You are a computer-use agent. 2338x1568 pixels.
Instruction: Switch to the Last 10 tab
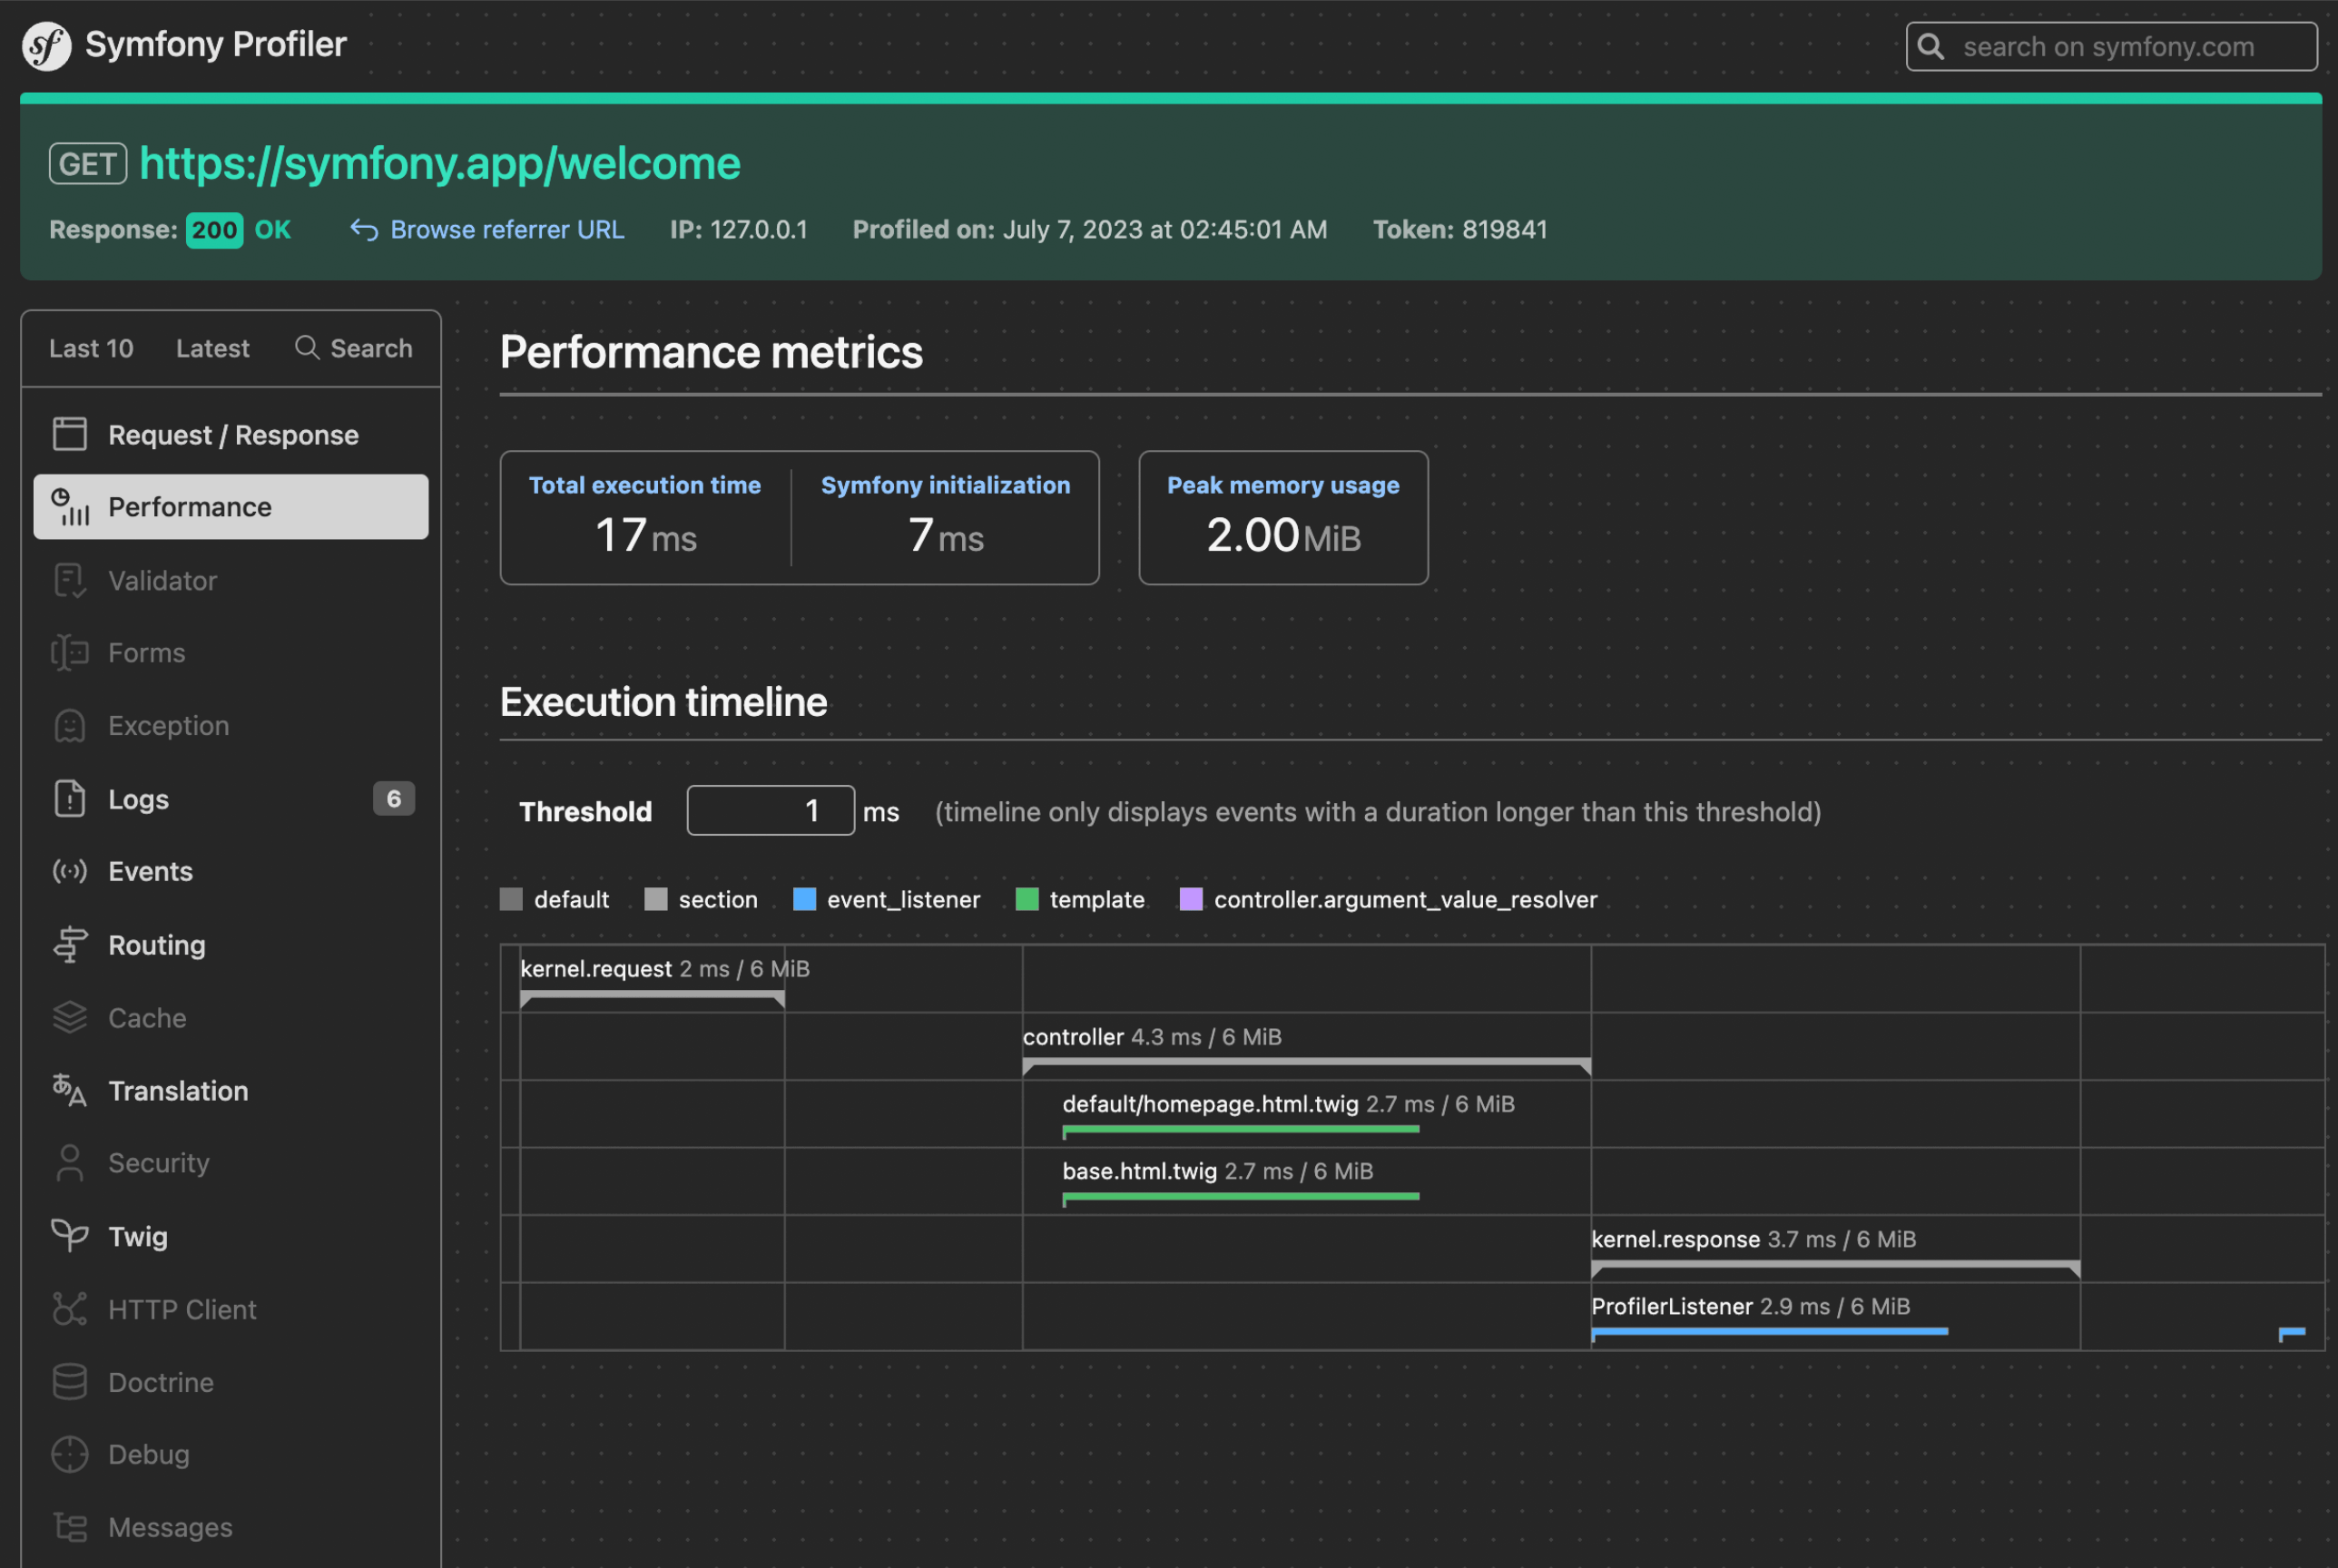91,347
